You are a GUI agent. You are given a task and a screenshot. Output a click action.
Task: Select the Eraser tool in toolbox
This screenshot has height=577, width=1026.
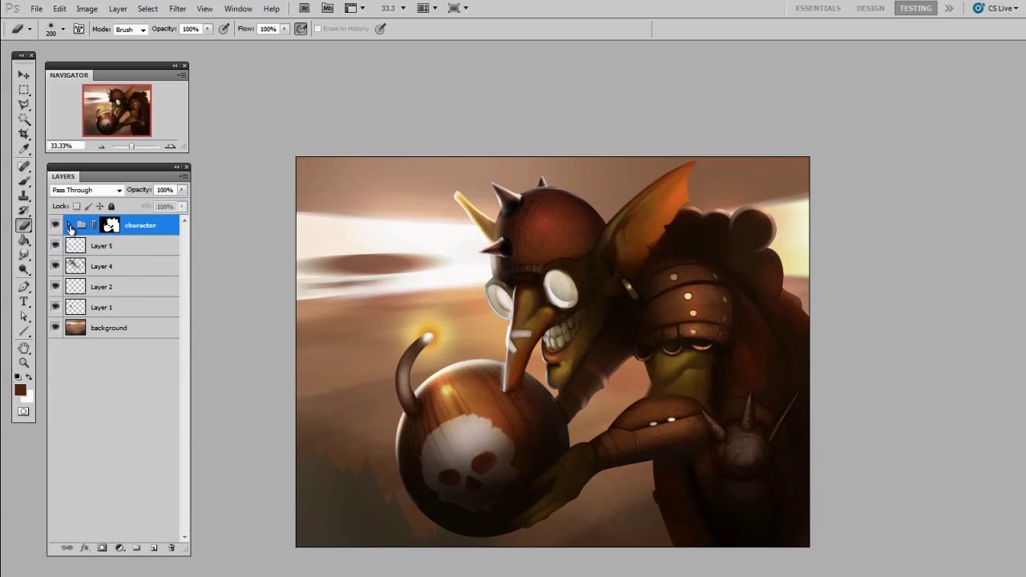[x=24, y=225]
